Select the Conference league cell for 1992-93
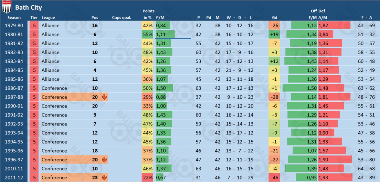 point(54,124)
